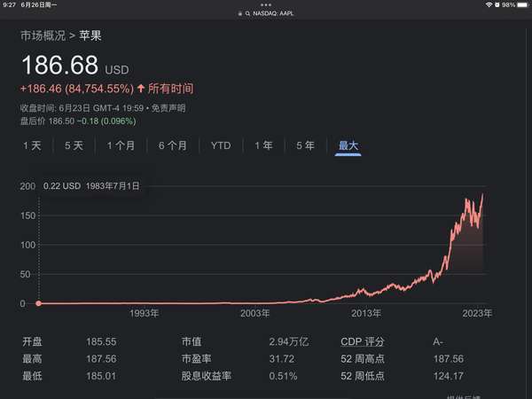This screenshot has height=399, width=532.
Task: Click the 1983年7月1日 tooltip date
Action: 113,186
